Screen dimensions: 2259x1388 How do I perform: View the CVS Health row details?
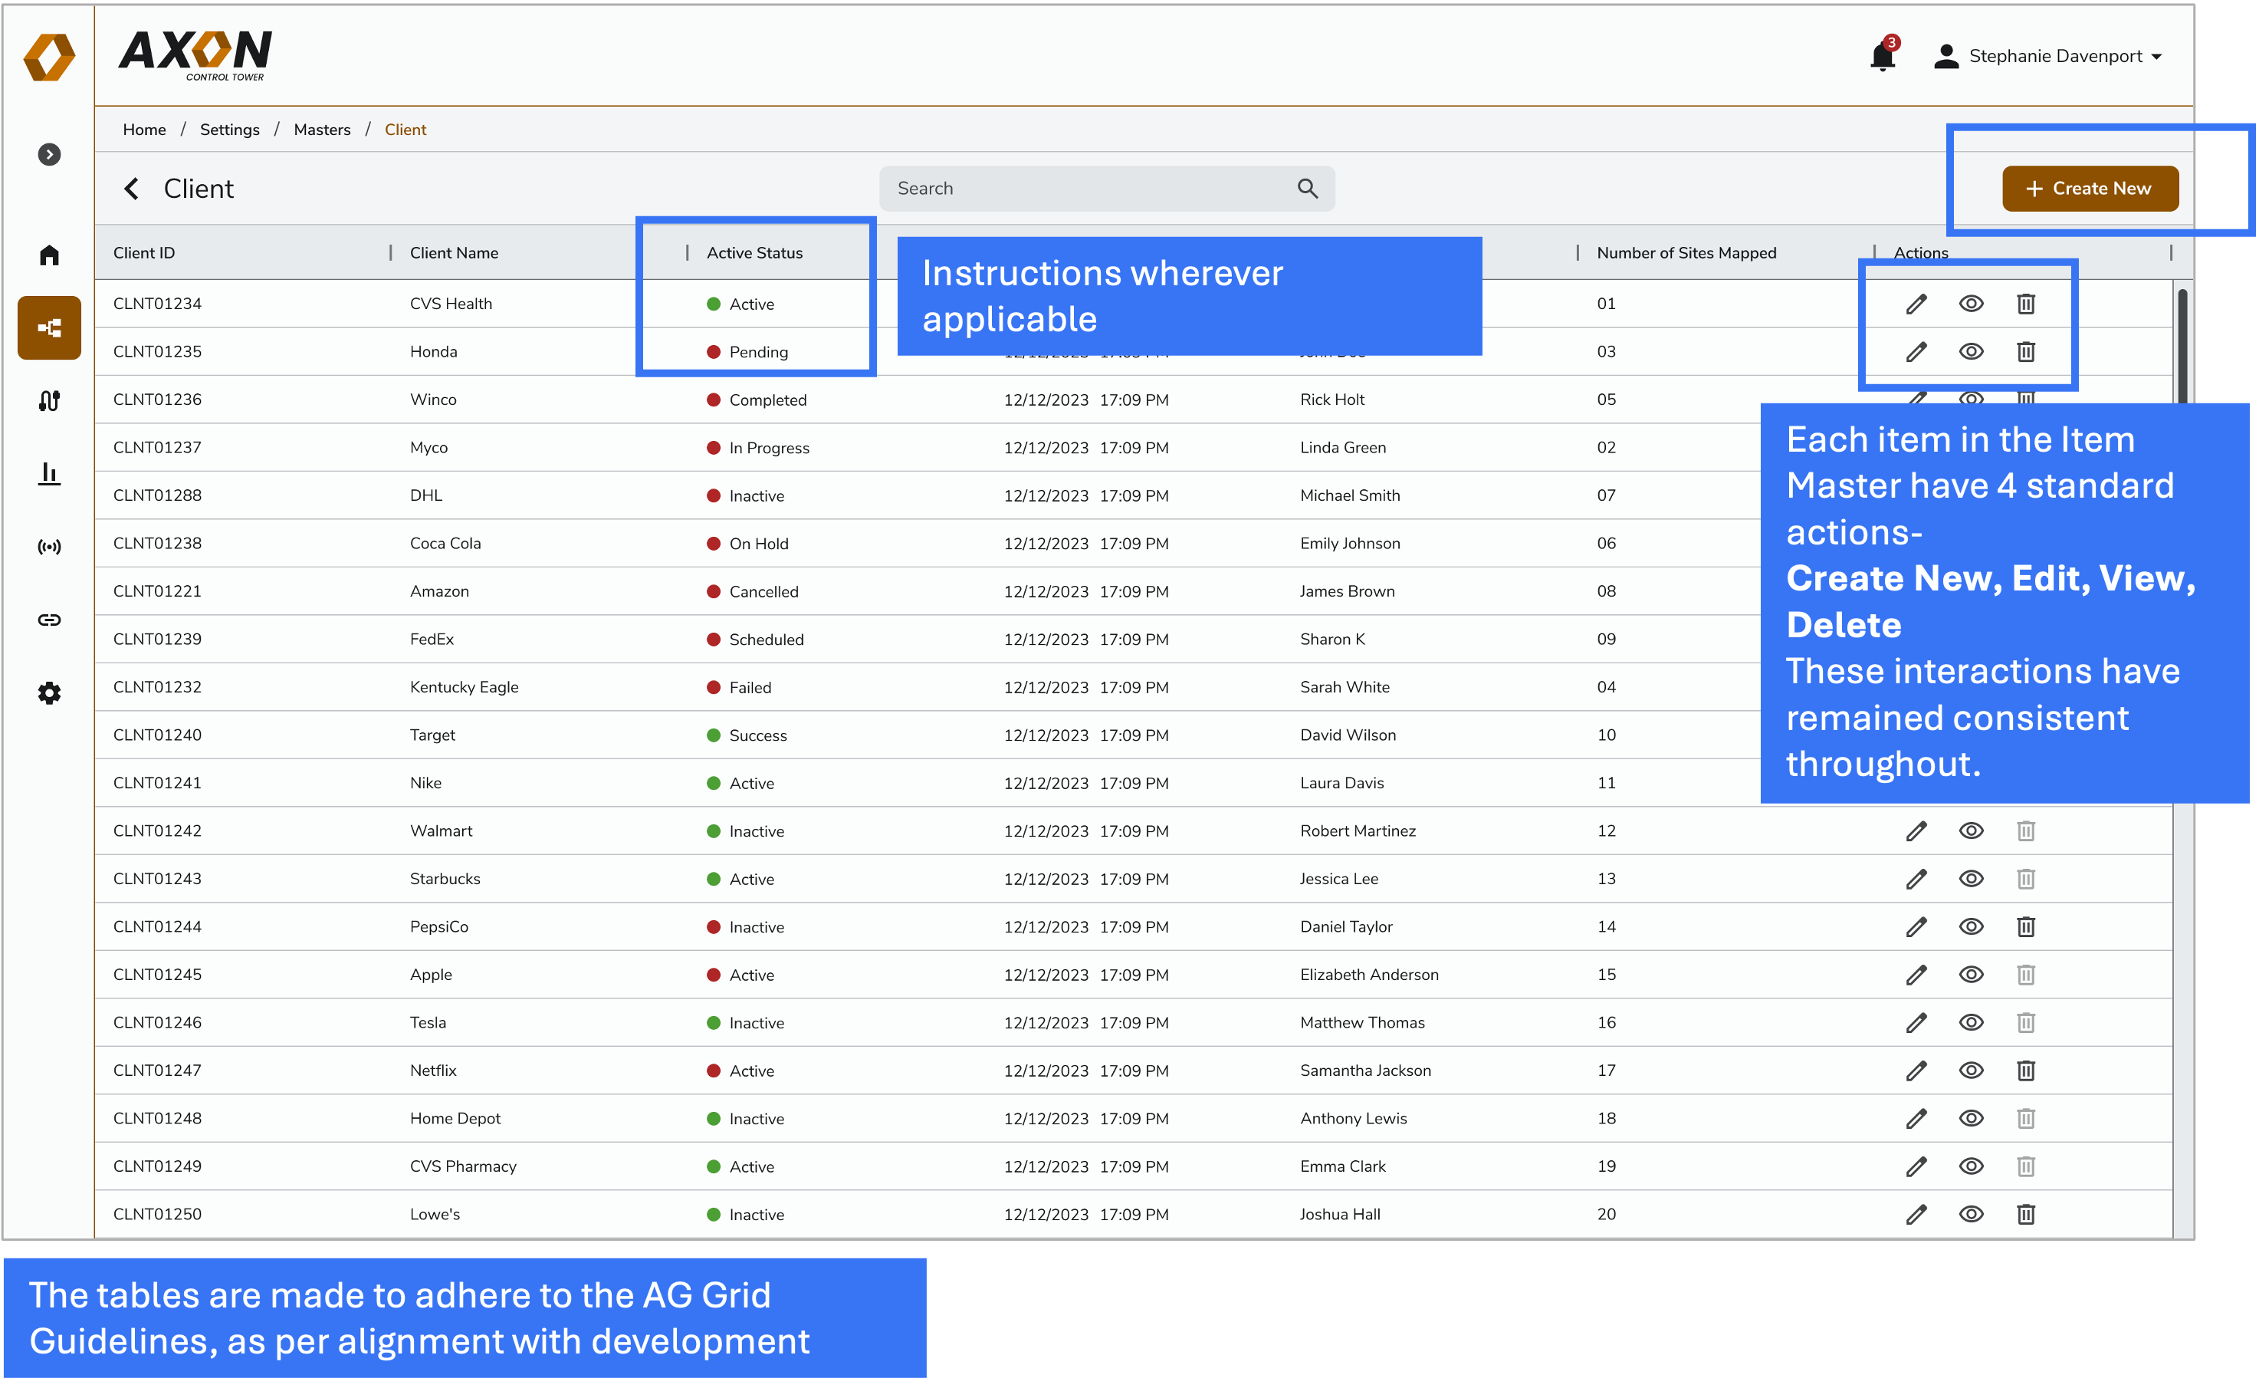pos(1971,304)
